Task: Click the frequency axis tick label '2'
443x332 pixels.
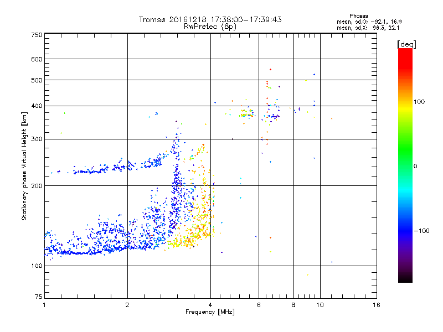Action: [127, 305]
